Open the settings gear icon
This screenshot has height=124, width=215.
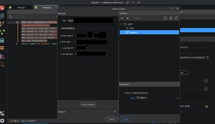(2, 121)
